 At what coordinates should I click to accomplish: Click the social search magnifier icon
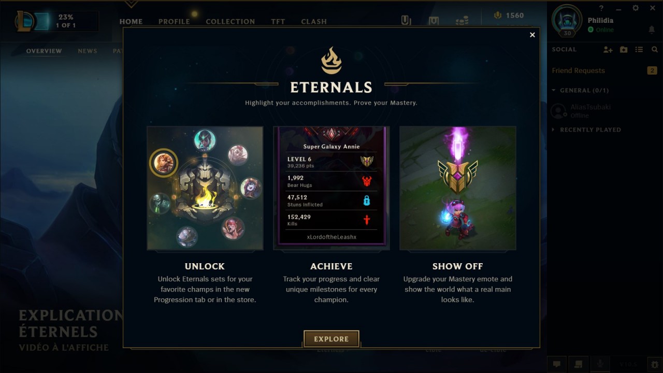pyautogui.click(x=655, y=50)
